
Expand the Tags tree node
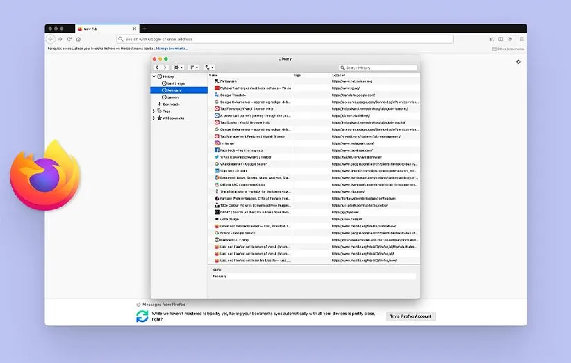[x=154, y=111]
